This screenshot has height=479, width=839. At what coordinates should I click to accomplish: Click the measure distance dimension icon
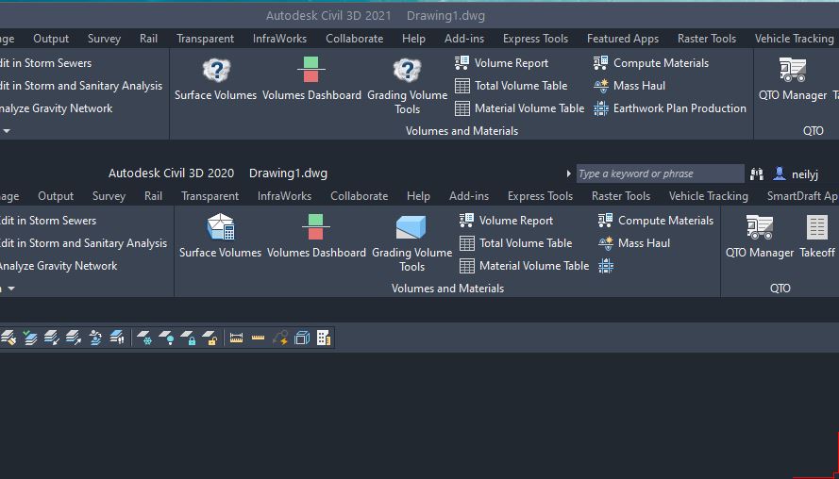pos(236,338)
